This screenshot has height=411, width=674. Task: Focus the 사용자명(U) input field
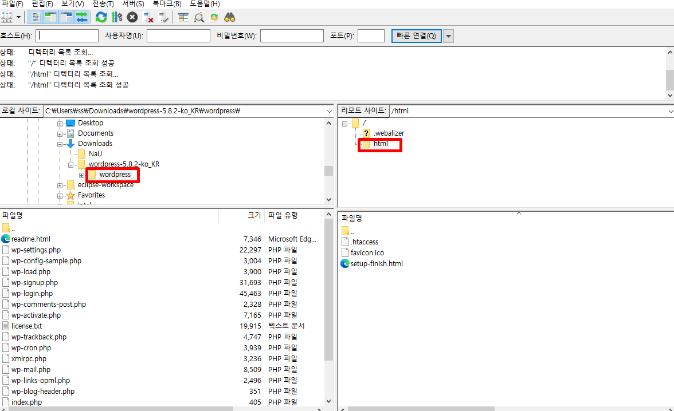tap(178, 35)
